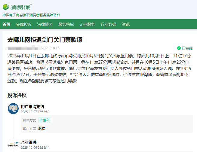Open the 资讯 navigation item

click(126, 24)
